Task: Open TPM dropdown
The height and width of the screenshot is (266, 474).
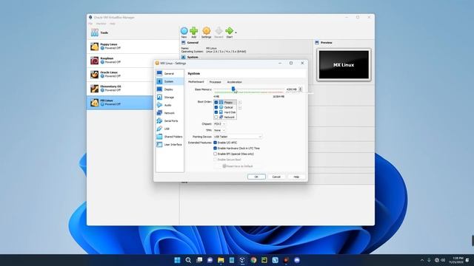Action: point(219,130)
